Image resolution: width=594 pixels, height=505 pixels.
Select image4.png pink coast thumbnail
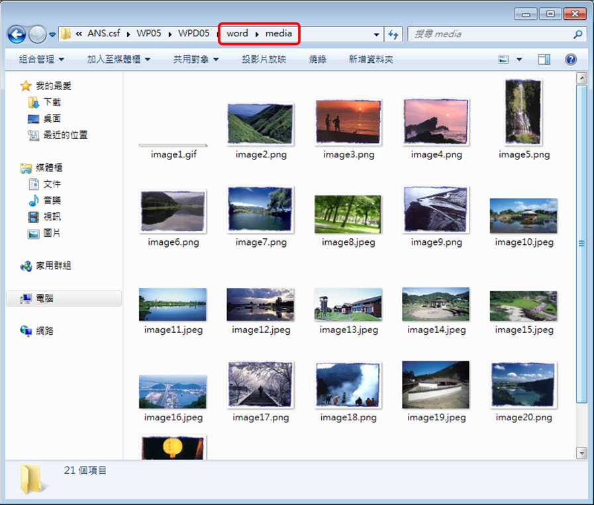click(x=436, y=122)
